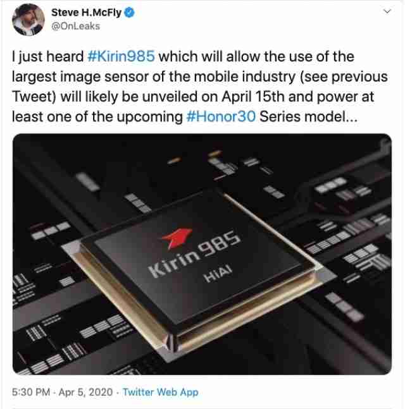
Task: Follow the #Honor30 hashtag link
Action: pos(221,116)
